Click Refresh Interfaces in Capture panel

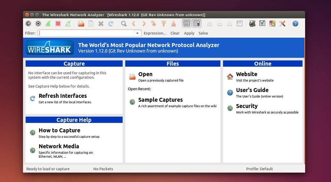click(63, 96)
